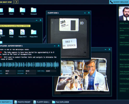This screenshot has height=104, width=129.
Task: Click chat message starting 'I went all the'
Action: pyautogui.click(x=124, y=36)
